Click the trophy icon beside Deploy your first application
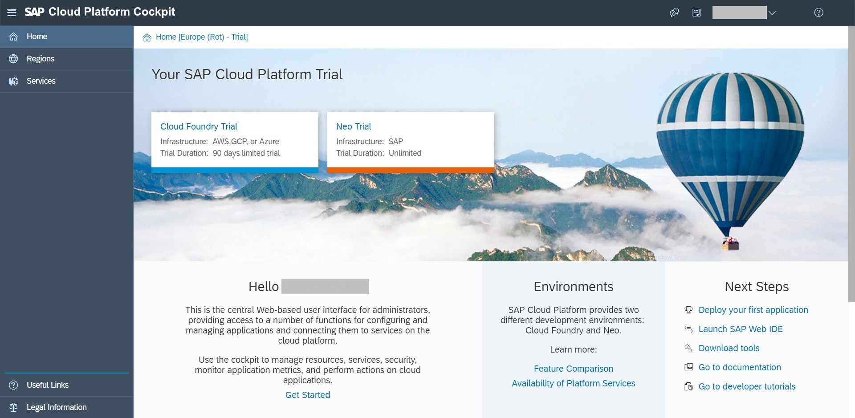This screenshot has height=418, width=855. [688, 310]
